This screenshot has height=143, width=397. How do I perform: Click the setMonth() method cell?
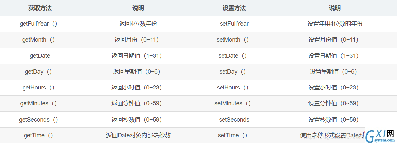pyautogui.click(x=234, y=40)
